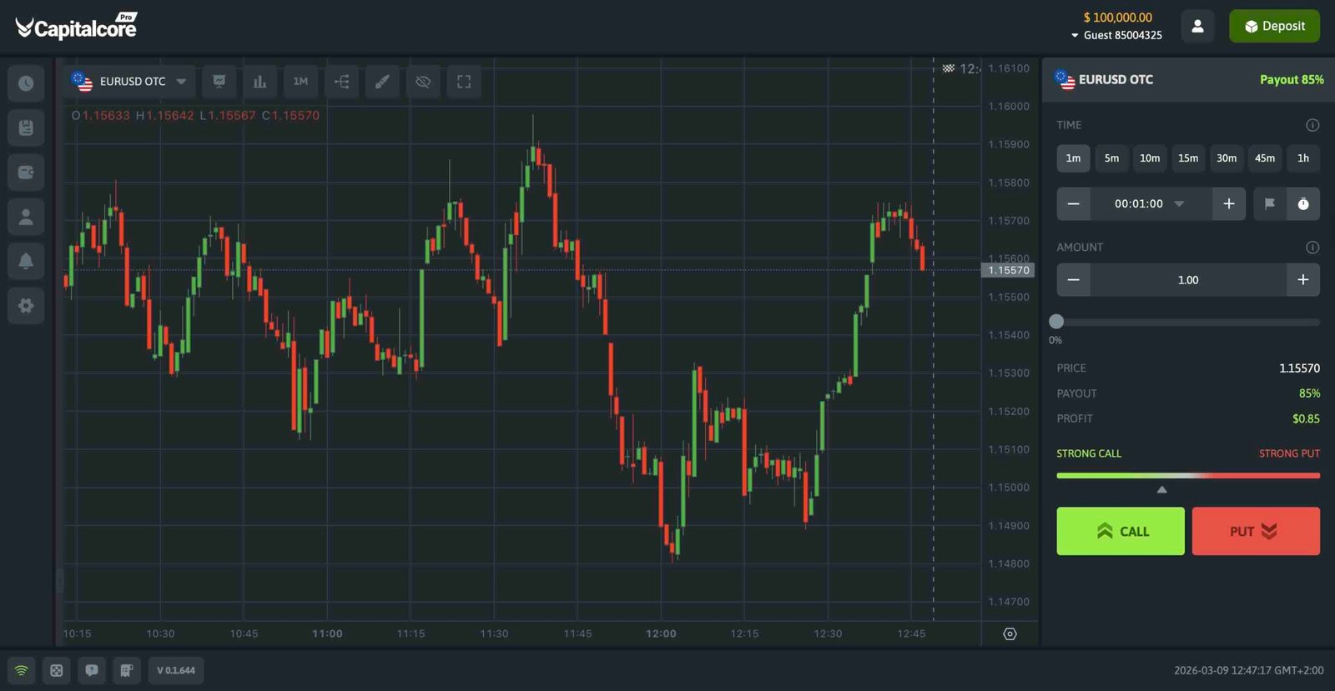Image resolution: width=1335 pixels, height=691 pixels.
Task: Select the 5m time tab
Action: [1111, 158]
